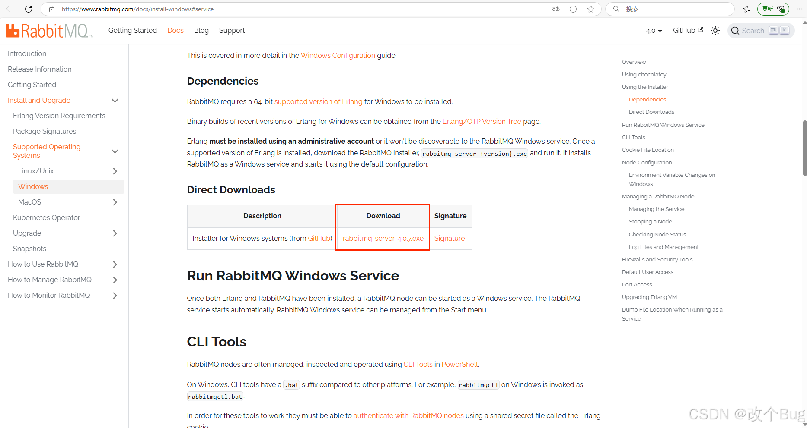Image resolution: width=807 pixels, height=428 pixels.
Task: Open the translate (aあ) icon in address bar
Action: point(555,9)
